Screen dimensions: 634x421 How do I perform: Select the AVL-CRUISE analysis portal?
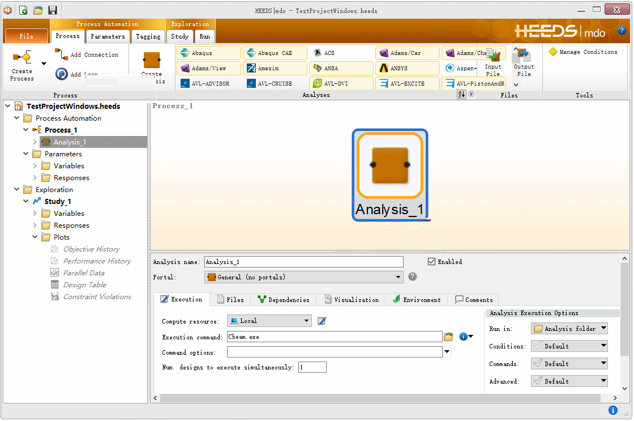point(275,83)
